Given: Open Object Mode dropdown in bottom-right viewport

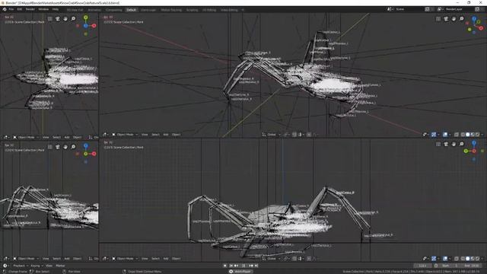Looking at the screenshot, I should point(125,259).
